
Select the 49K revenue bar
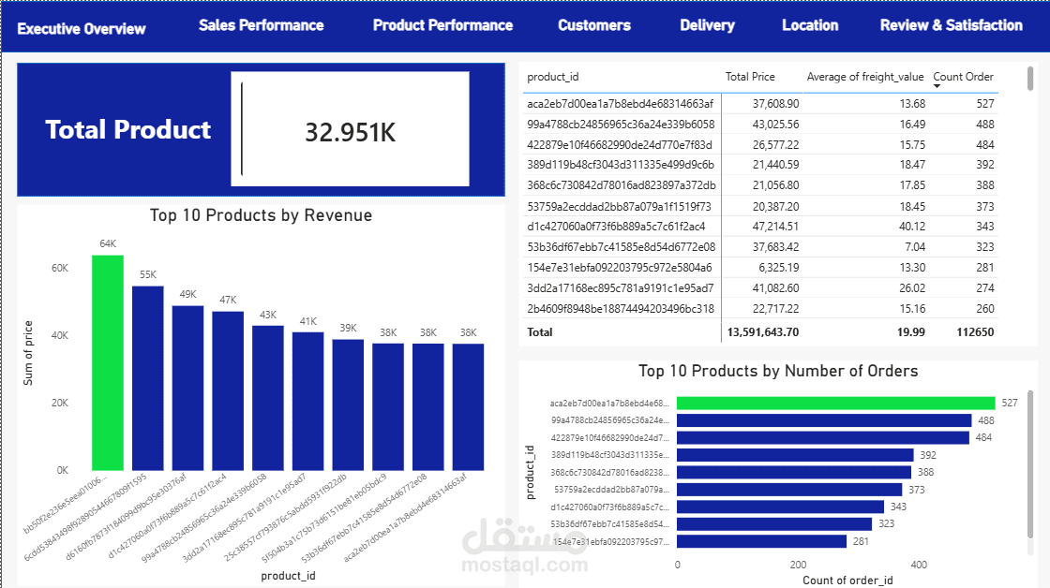click(188, 388)
